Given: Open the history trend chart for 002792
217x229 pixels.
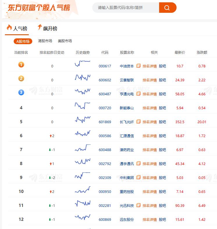Looking at the screenshot, I should click(x=83, y=161).
